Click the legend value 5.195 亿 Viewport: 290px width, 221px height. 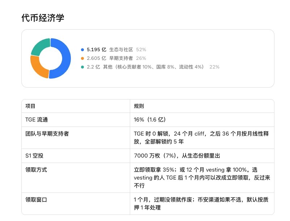pos(97,50)
